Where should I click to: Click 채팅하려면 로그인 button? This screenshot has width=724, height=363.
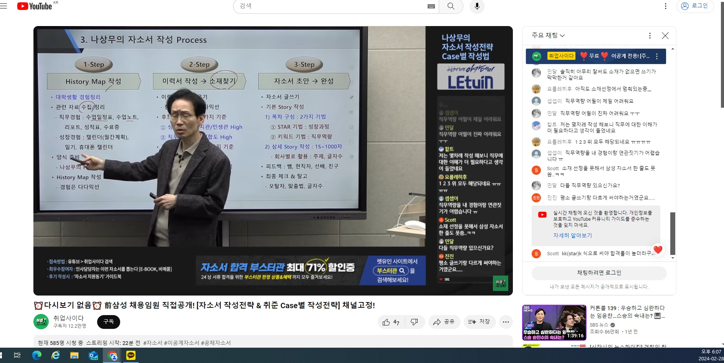pyautogui.click(x=599, y=273)
